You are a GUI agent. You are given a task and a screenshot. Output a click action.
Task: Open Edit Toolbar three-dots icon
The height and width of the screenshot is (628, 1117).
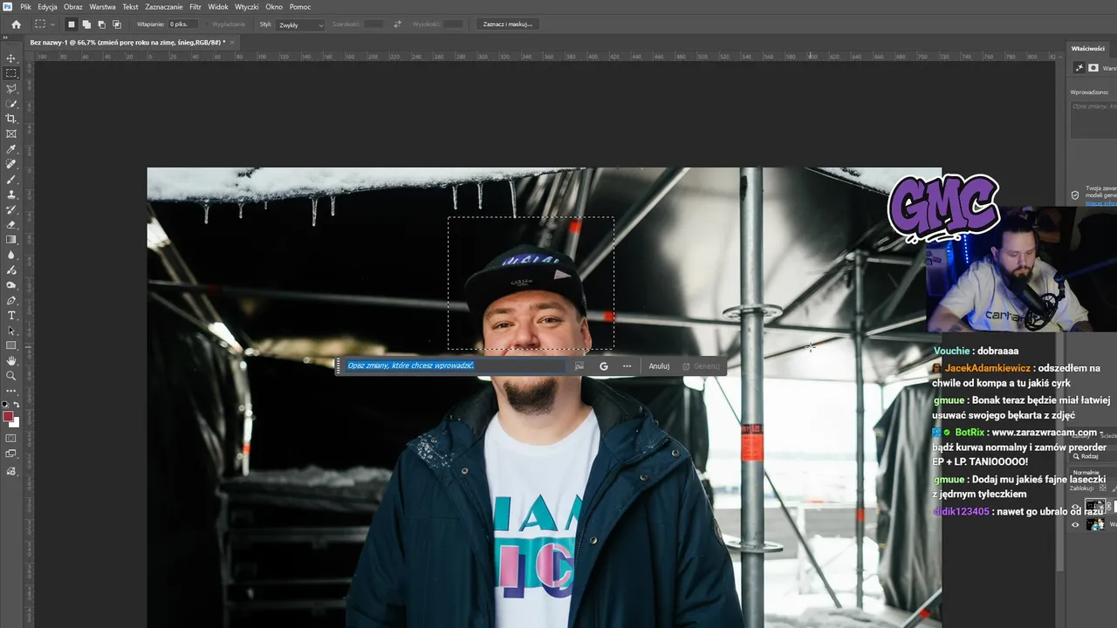coord(11,391)
